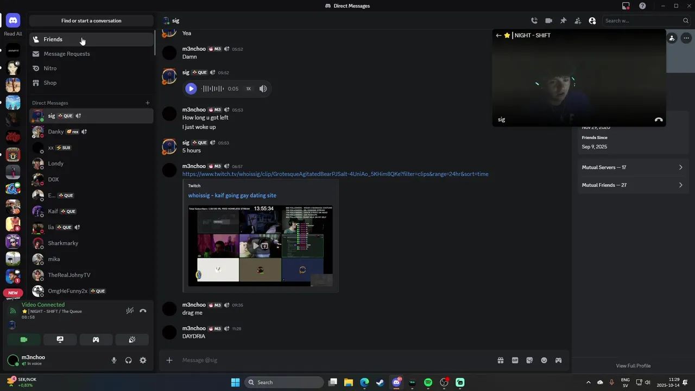Click the plus attach button in message box
Screen dimensions: 695x391
[x=169, y=360]
